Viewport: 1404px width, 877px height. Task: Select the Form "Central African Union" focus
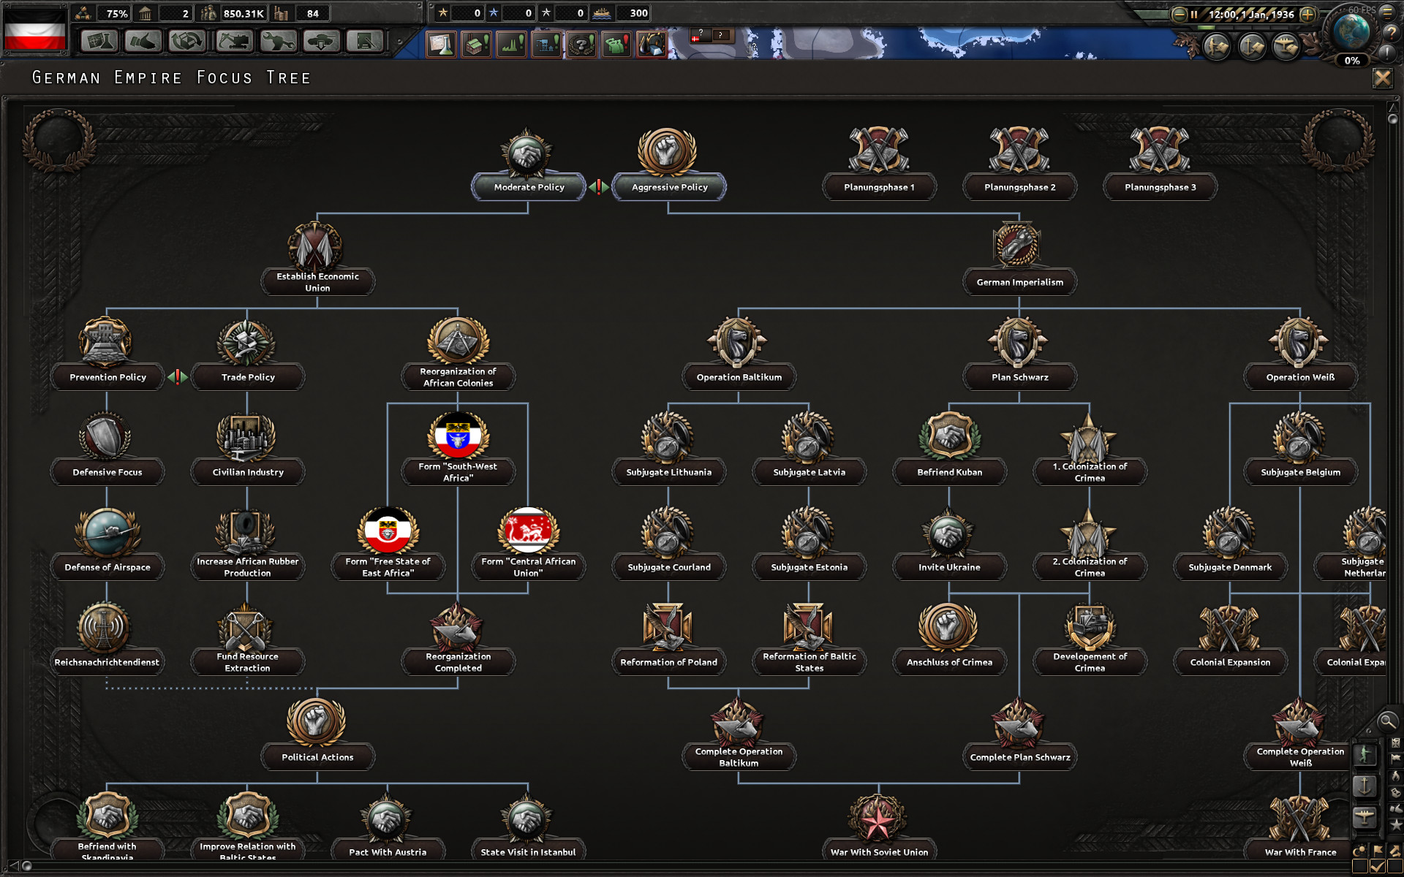528,567
